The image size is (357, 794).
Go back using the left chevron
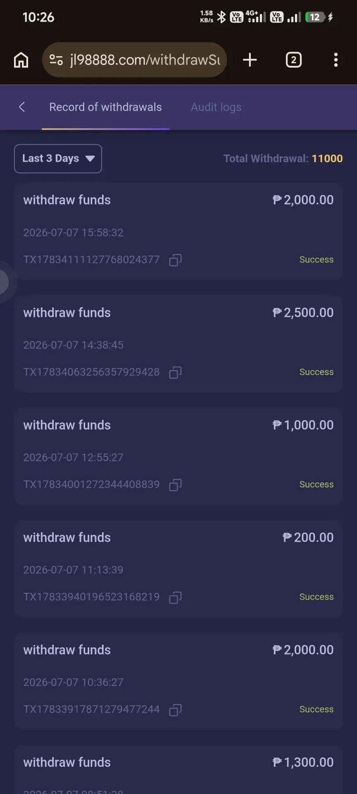22,107
